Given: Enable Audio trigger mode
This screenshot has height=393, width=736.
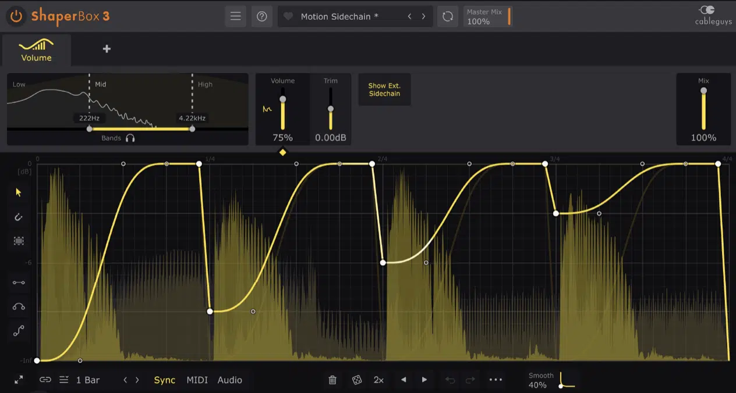Looking at the screenshot, I should point(230,380).
